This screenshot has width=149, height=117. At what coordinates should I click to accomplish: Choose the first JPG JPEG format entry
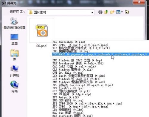[100, 45]
